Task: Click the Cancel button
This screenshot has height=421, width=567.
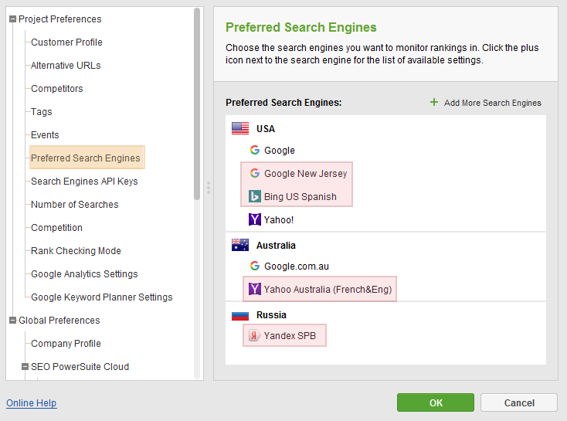Action: 519,402
